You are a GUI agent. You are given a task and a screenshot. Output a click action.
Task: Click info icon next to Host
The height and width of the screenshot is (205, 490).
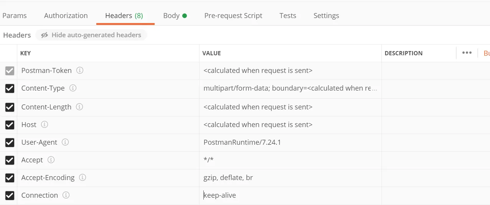click(45, 124)
